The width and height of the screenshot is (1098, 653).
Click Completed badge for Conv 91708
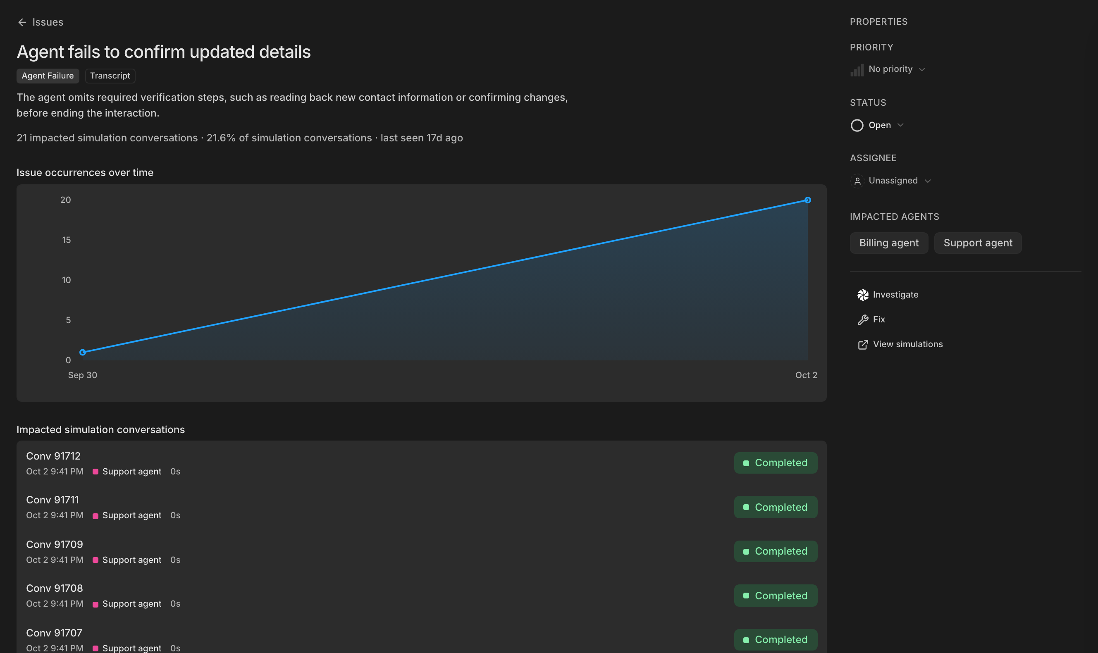776,596
